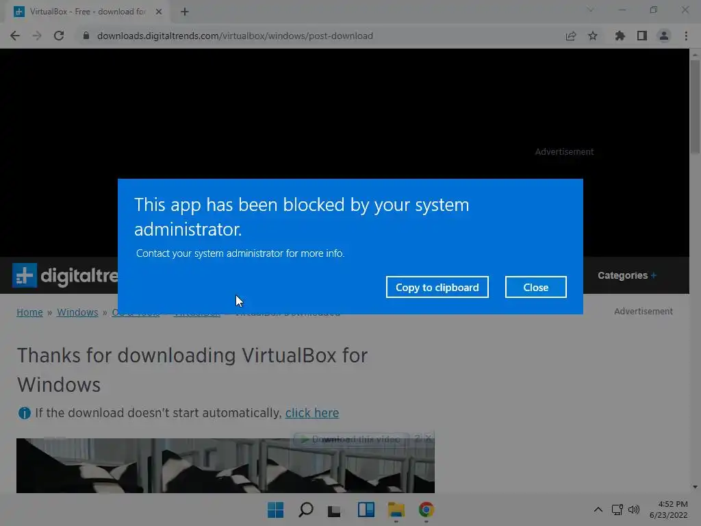Open the tab search chevron

tap(590, 10)
